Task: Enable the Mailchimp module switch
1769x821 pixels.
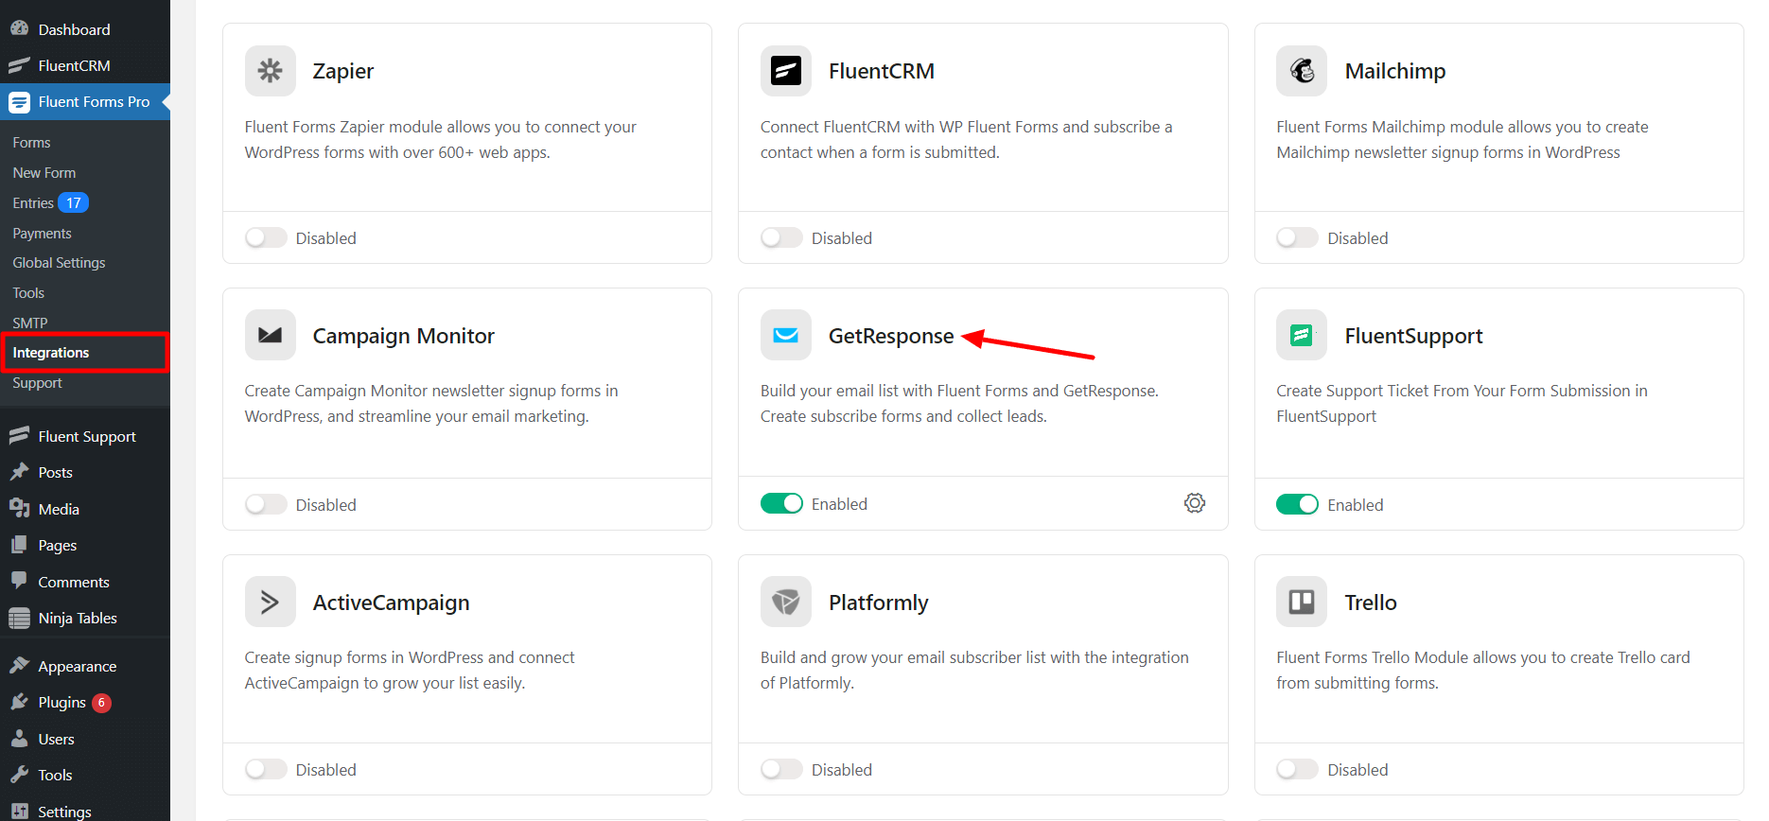Action: 1297,238
